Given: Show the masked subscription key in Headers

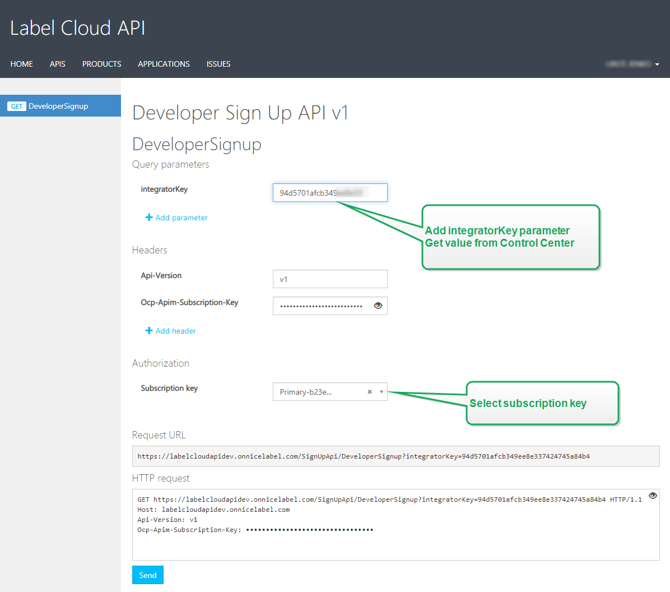Looking at the screenshot, I should (x=378, y=306).
